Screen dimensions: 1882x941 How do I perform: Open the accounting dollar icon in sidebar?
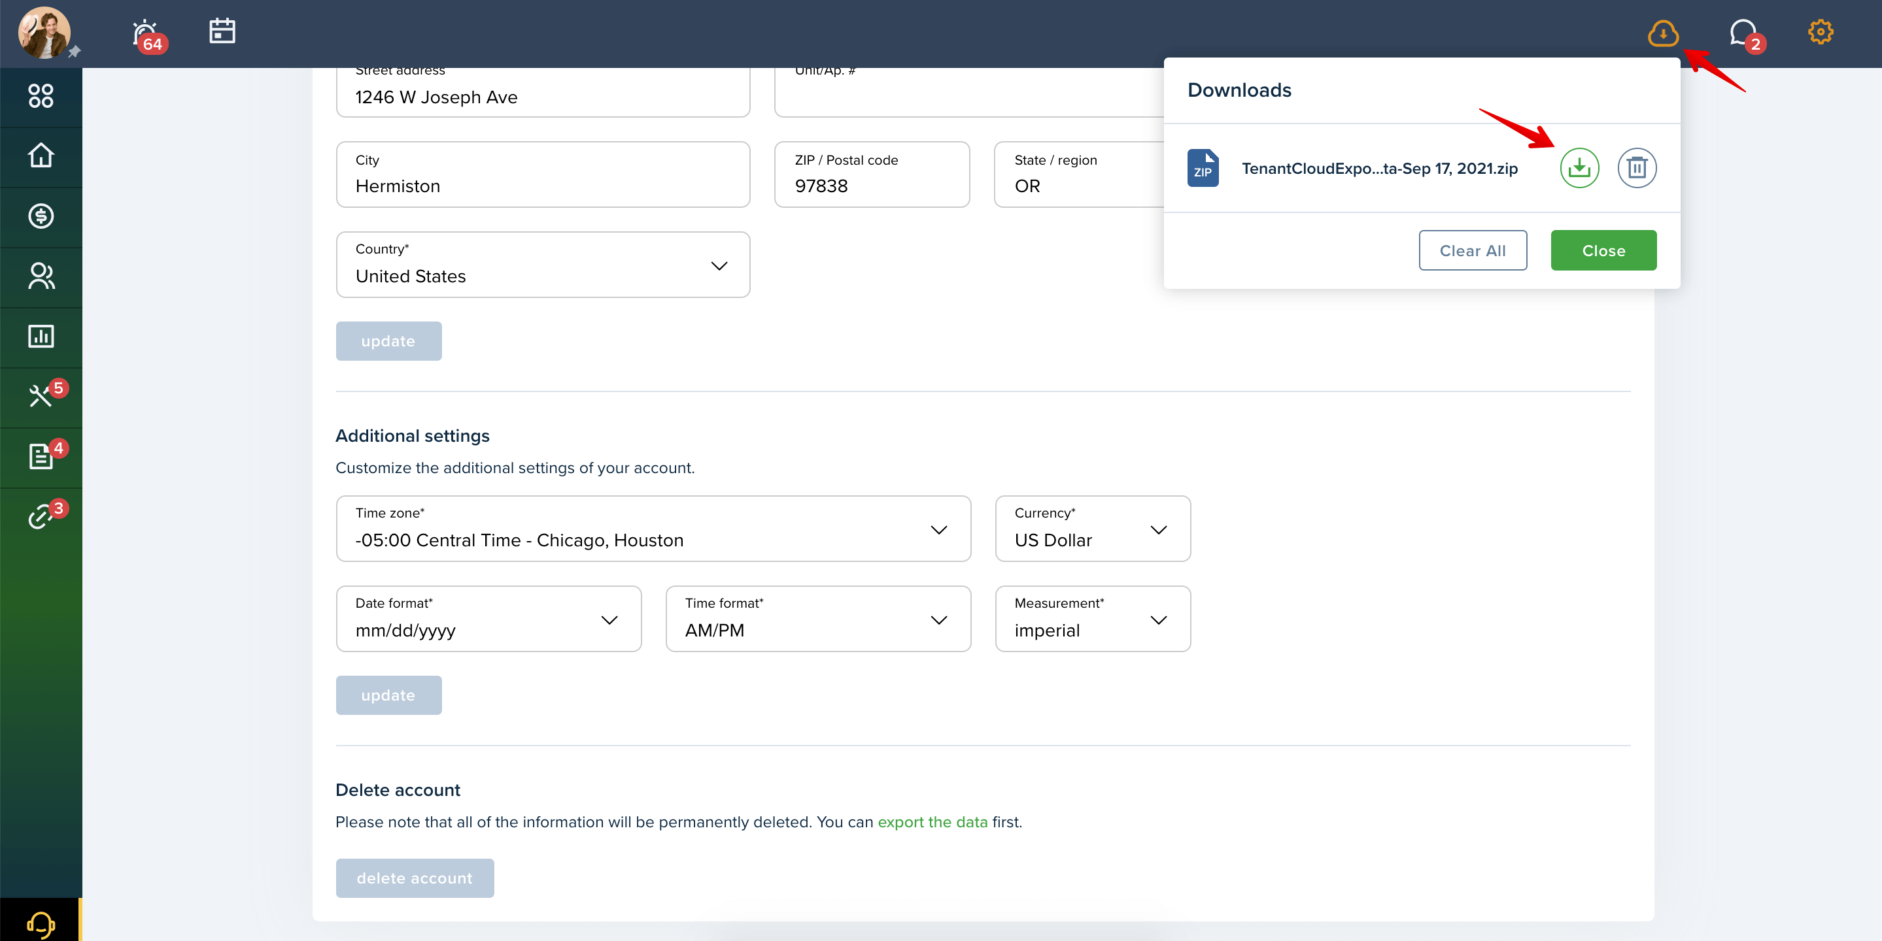point(41,216)
